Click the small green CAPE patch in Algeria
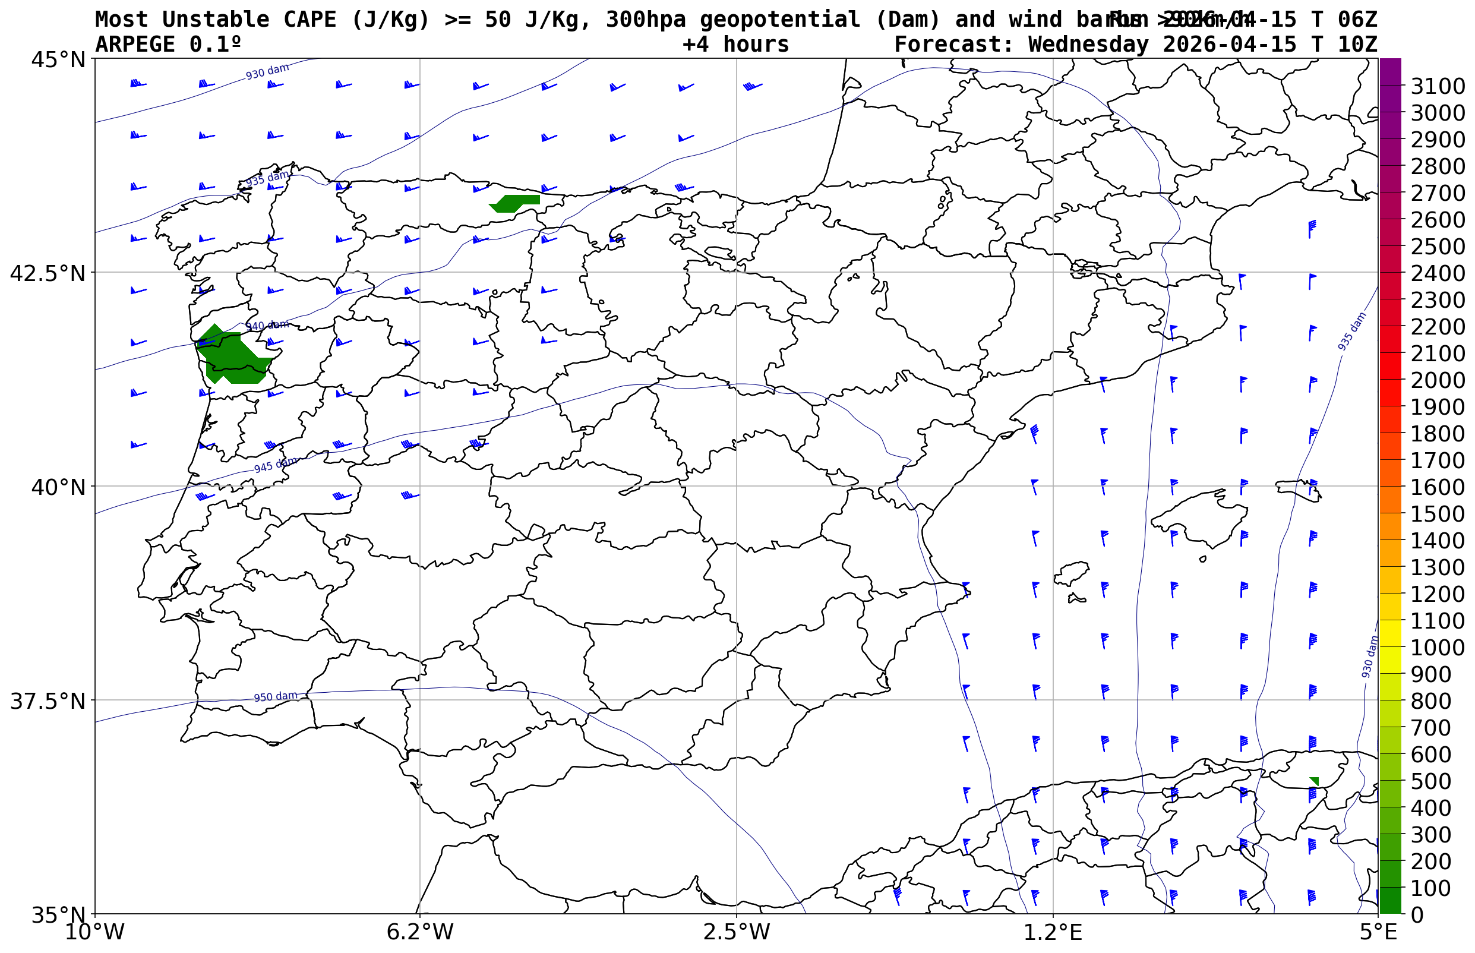The width and height of the screenshot is (1475, 953). pyautogui.click(x=1315, y=781)
